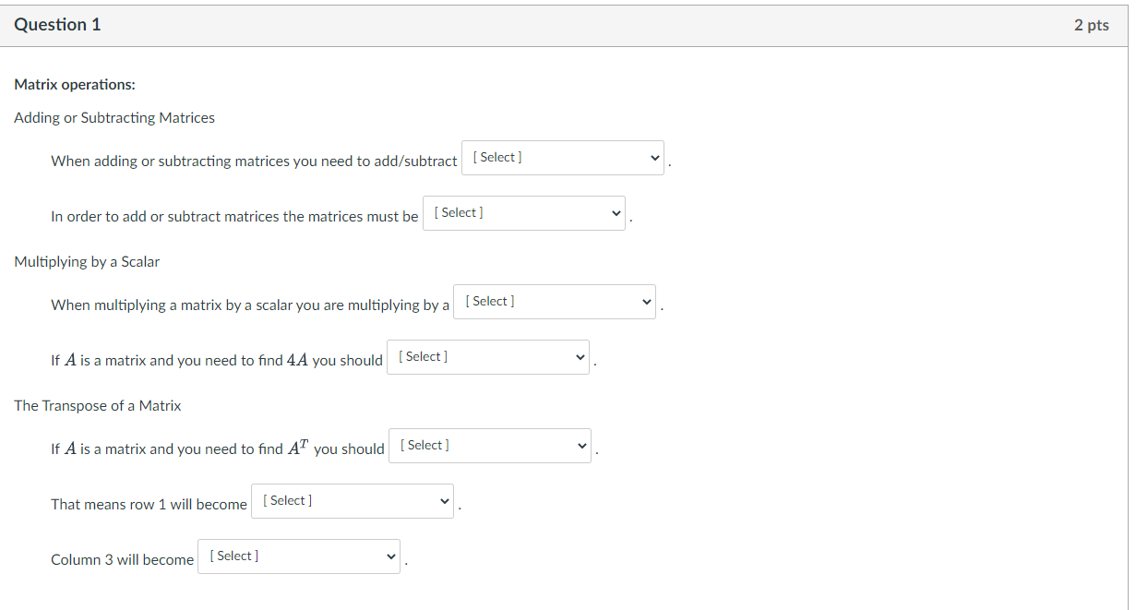Viewport: 1136px width, 610px height.
Task: Click the '2 pts' label
Action: tap(1092, 26)
